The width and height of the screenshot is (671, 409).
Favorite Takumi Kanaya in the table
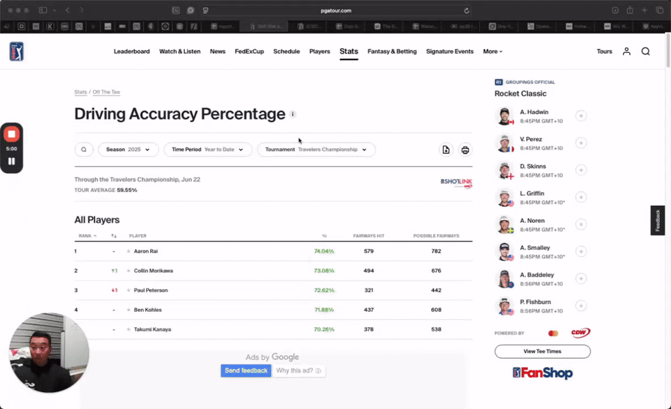click(x=128, y=330)
